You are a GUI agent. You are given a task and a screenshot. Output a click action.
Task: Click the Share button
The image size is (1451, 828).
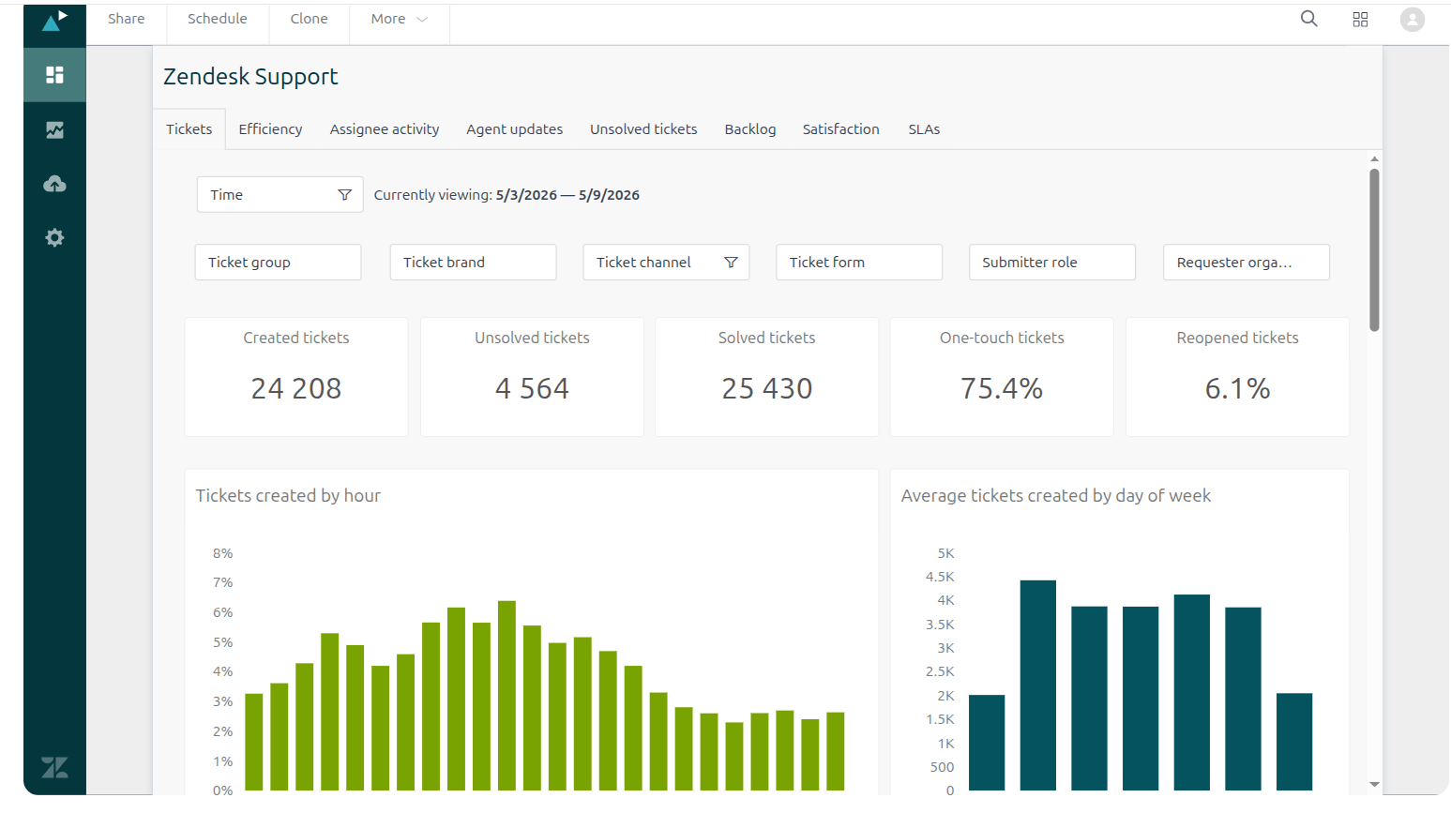point(126,19)
